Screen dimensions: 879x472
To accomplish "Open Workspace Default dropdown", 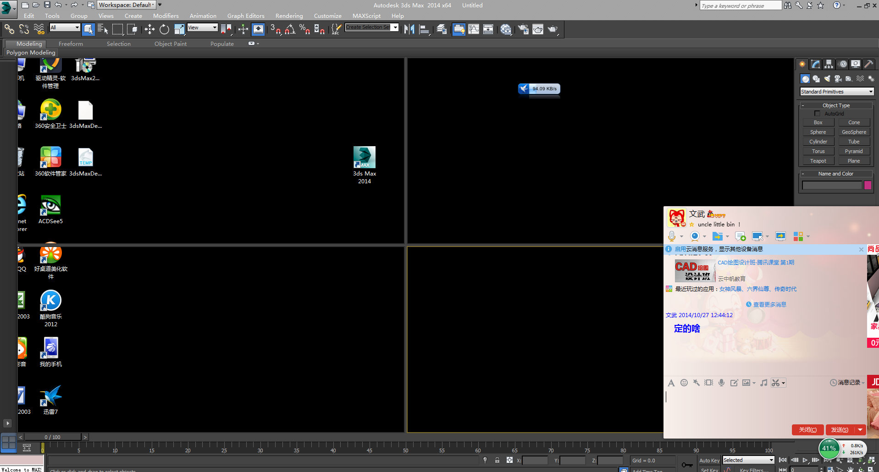I will tap(127, 5).
